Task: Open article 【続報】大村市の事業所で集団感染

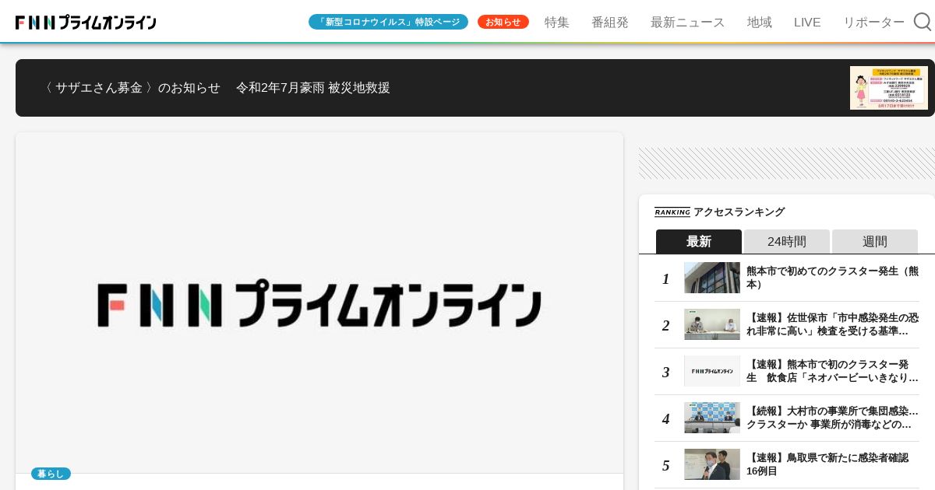Action: pos(832,418)
